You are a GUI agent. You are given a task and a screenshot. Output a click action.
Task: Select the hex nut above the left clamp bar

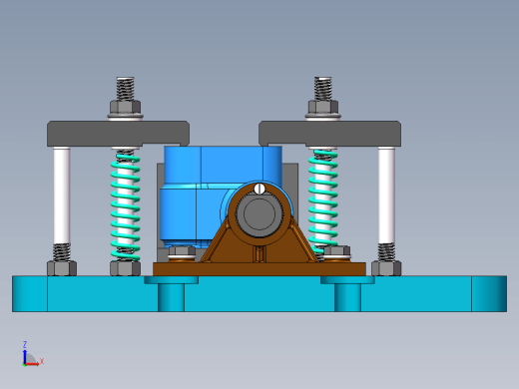[x=125, y=107]
